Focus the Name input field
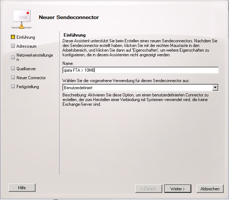 coord(140,70)
